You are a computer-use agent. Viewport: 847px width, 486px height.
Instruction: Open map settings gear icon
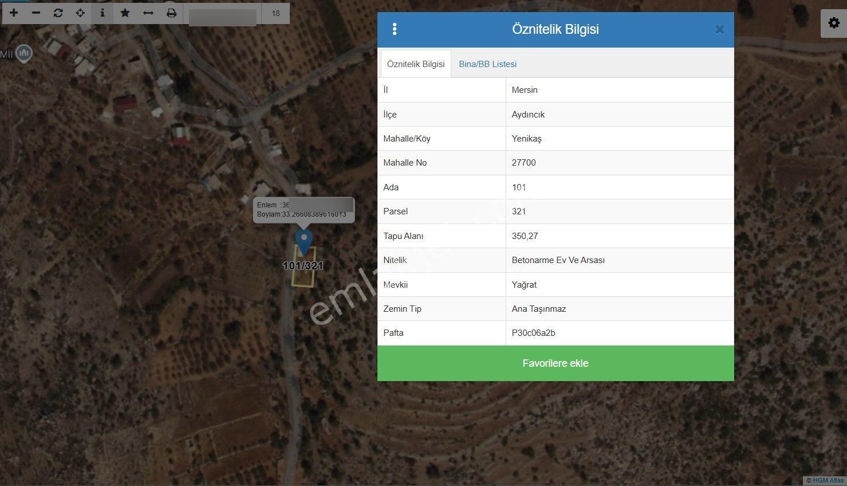coord(834,23)
